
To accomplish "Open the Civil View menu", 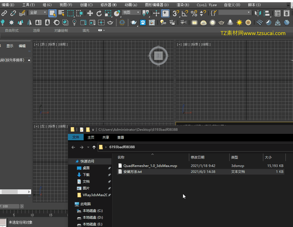I will (207, 5).
